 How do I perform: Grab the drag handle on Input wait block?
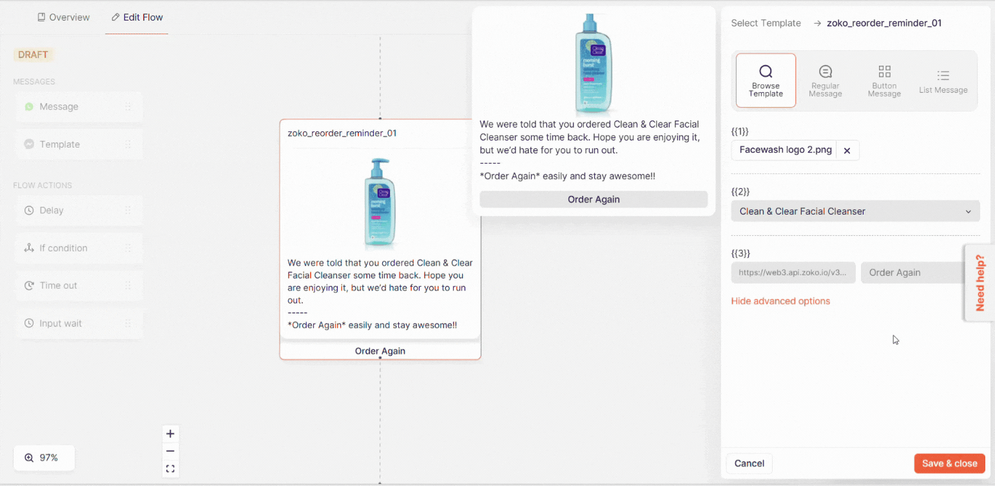128,324
